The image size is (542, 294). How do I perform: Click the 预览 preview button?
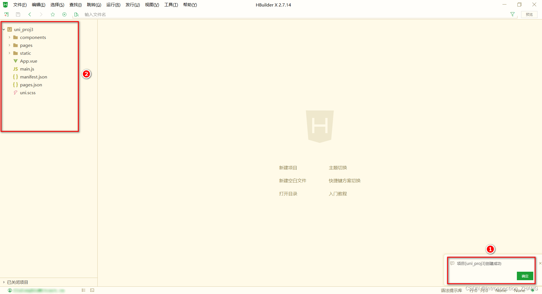[x=529, y=14]
